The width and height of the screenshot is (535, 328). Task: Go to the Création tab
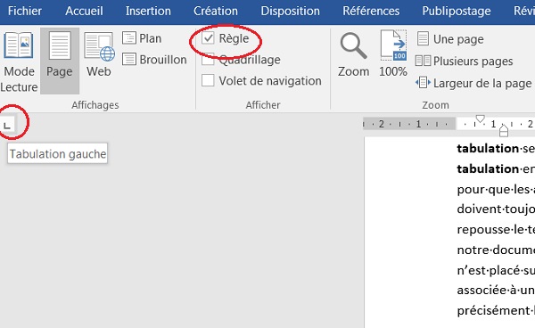coord(216,11)
